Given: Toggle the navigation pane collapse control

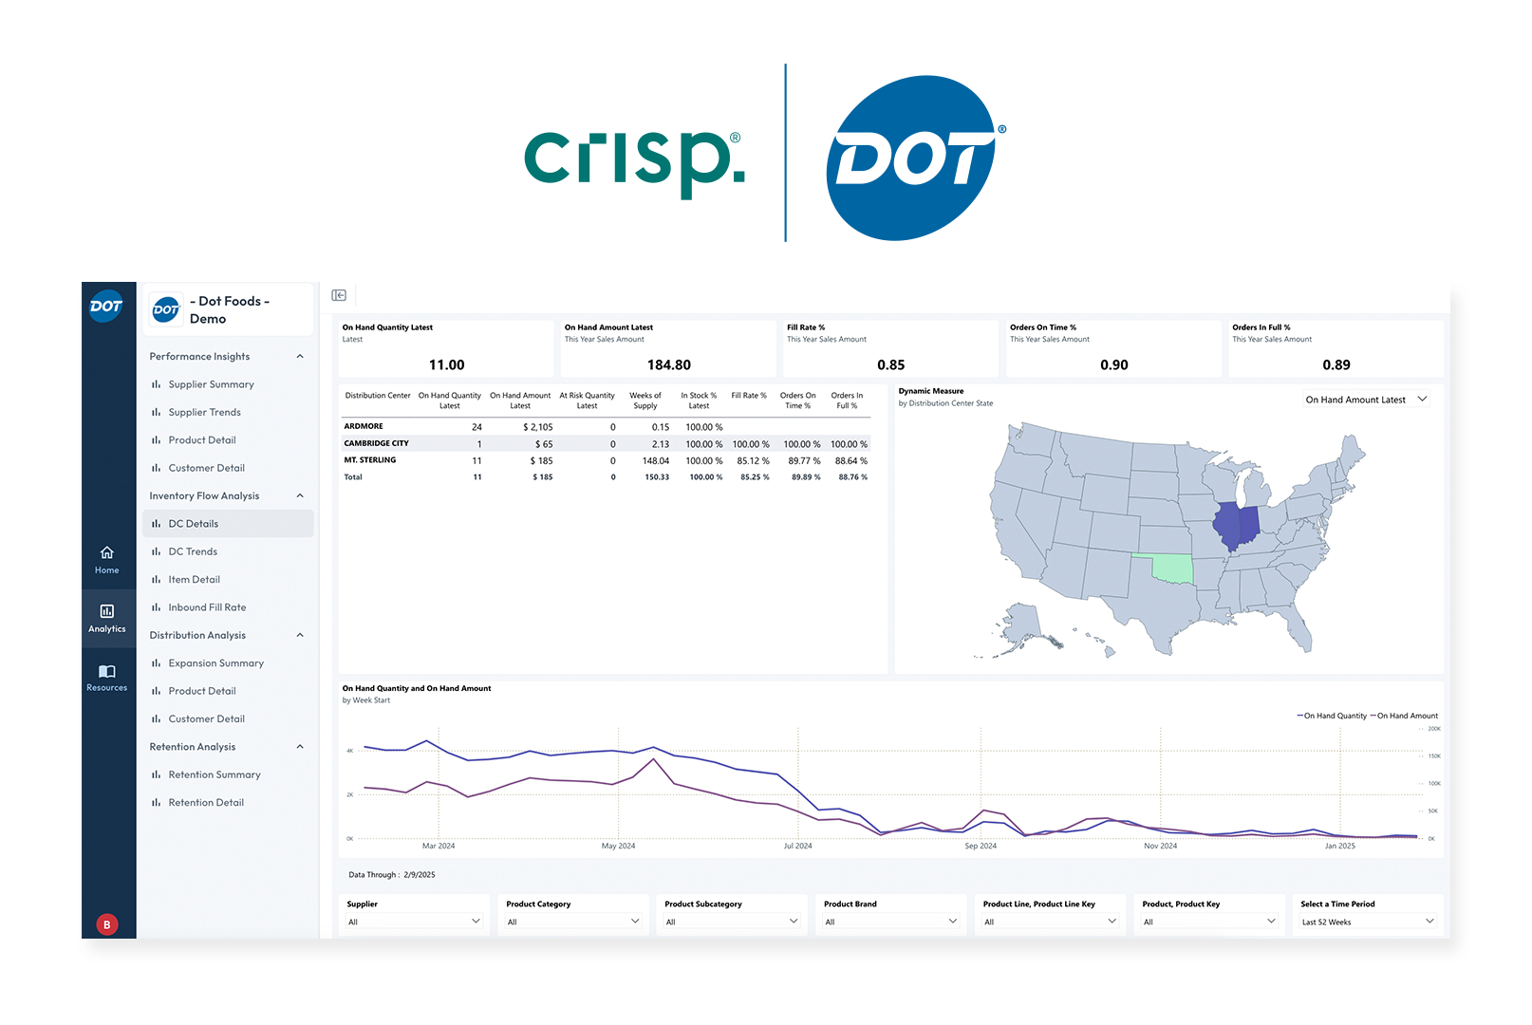Looking at the screenshot, I should pyautogui.click(x=339, y=295).
